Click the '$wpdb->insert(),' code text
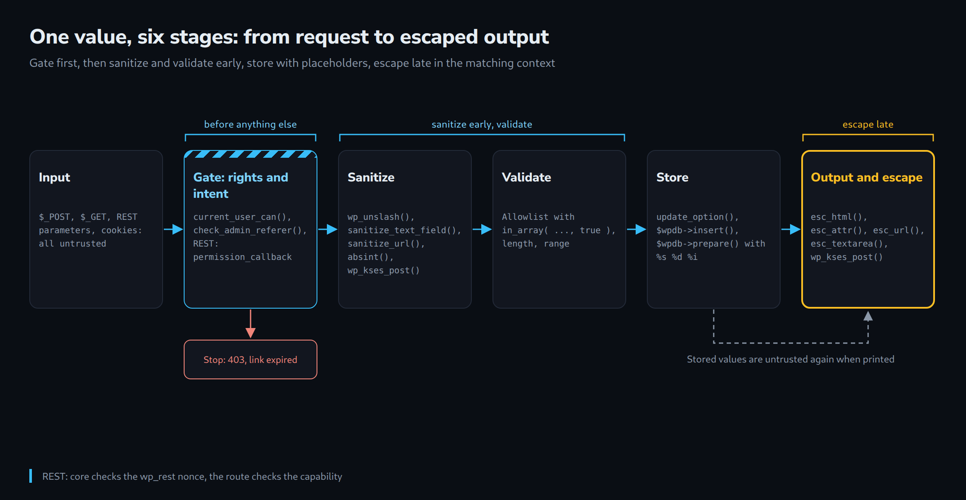 pos(698,230)
